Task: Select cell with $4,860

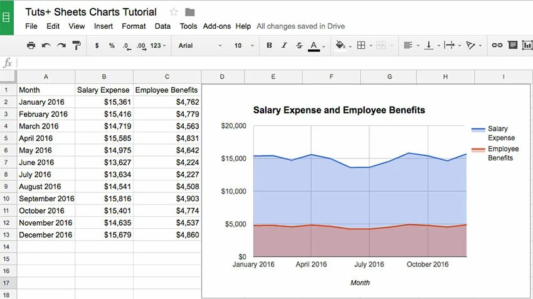Action: (167, 235)
